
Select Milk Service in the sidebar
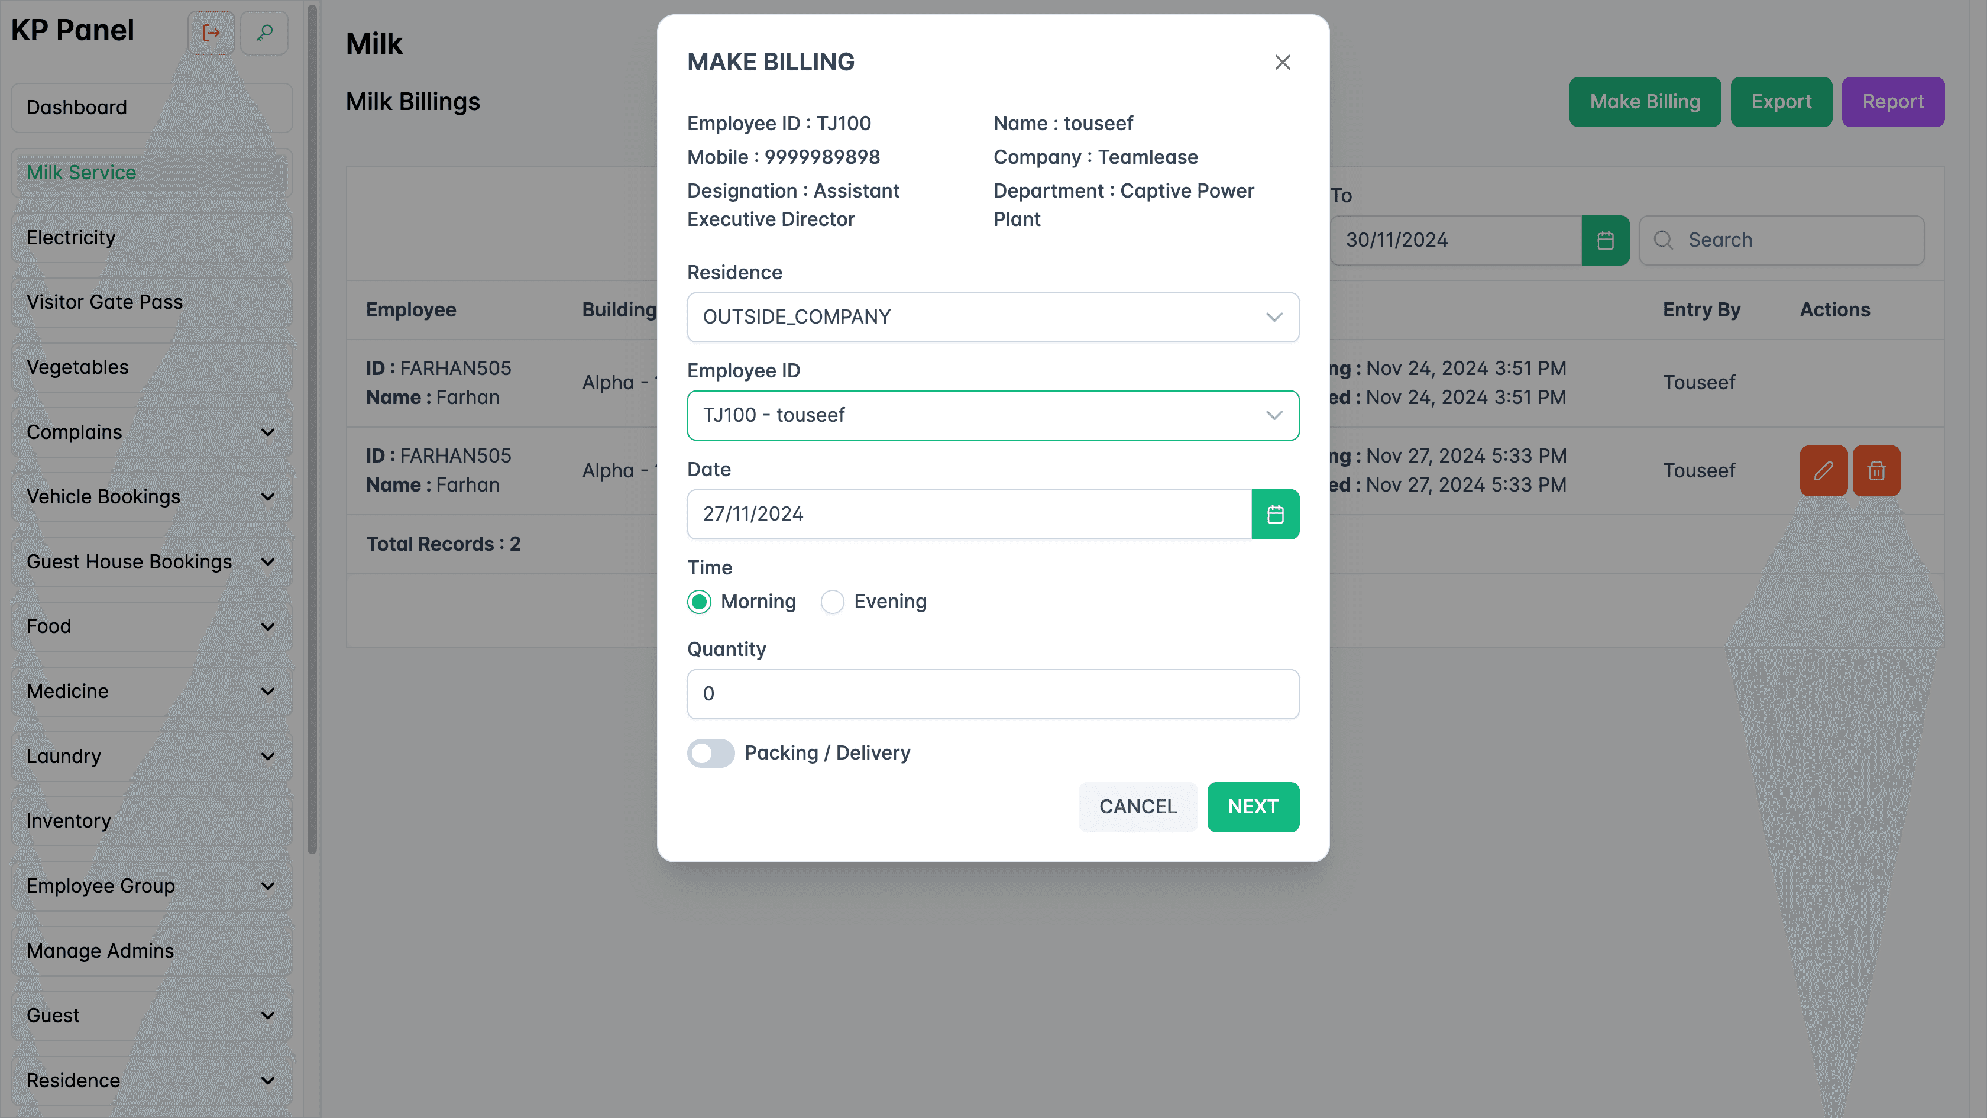[x=152, y=173]
